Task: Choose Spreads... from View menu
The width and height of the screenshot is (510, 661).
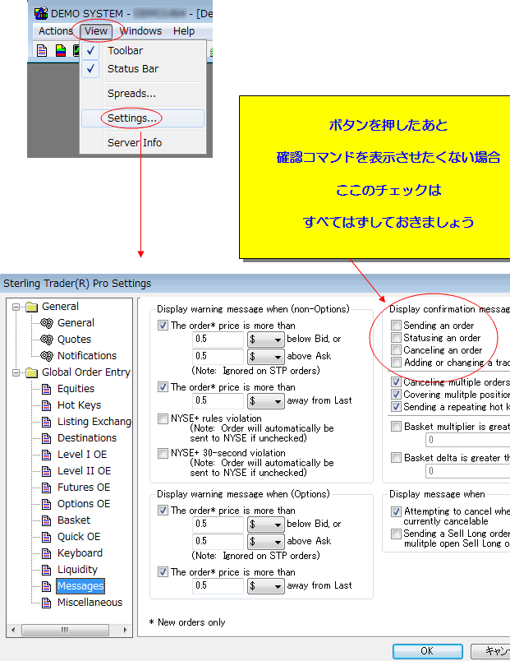Action: pos(143,94)
